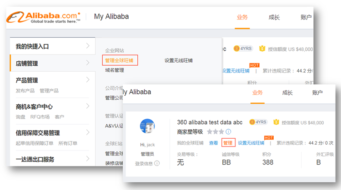Click 域名管理 link
The height and width of the screenshot is (190, 341).
click(115, 70)
